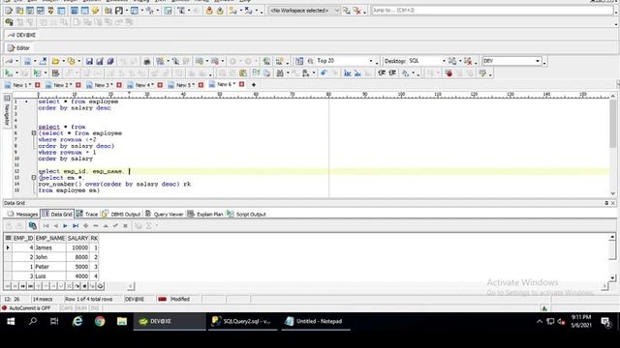Open the Trace tab
Viewport: 620px width, 348px height.
pos(87,215)
